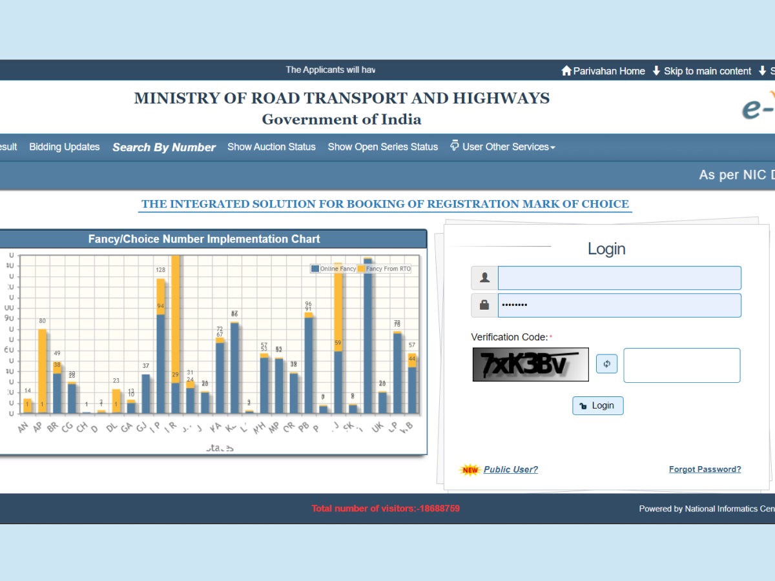Click the NEW badge beside Public User
The height and width of the screenshot is (581, 775).
pyautogui.click(x=470, y=469)
